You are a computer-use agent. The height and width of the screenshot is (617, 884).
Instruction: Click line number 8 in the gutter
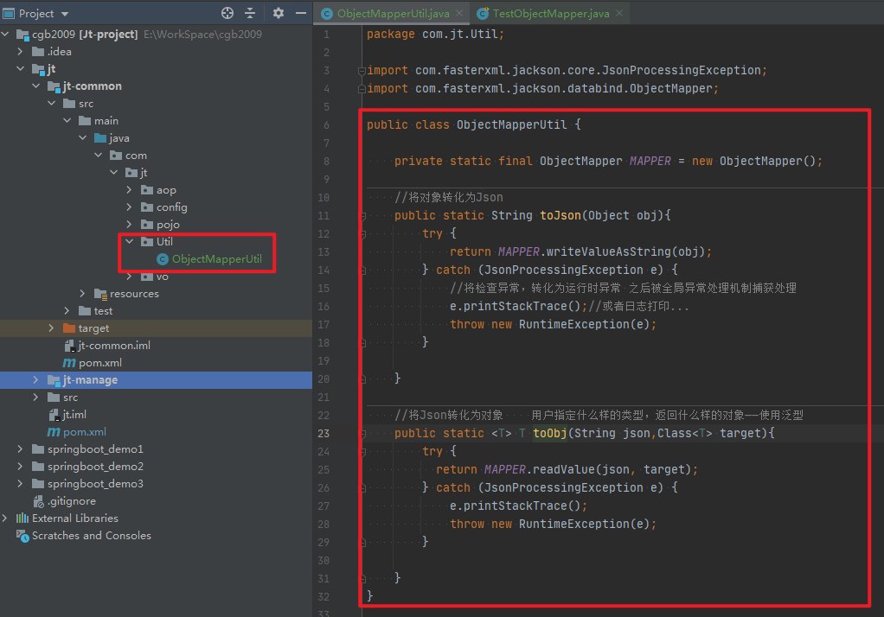pyautogui.click(x=326, y=161)
